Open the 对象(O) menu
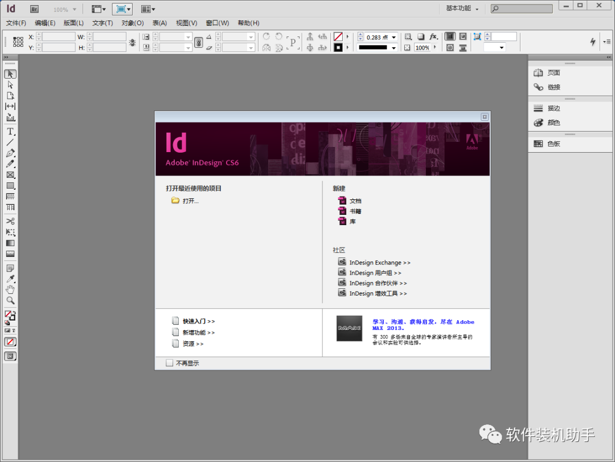Screen dimensions: 615x462 pyautogui.click(x=133, y=23)
